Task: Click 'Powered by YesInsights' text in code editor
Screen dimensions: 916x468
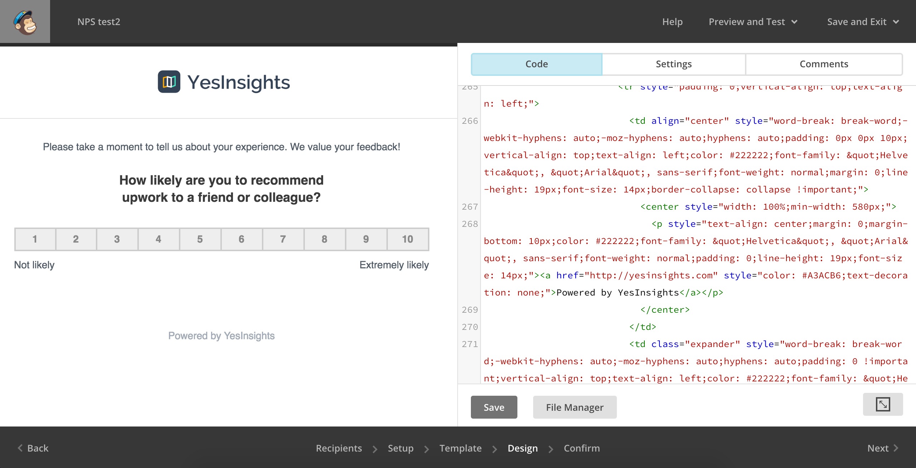Action: 618,293
